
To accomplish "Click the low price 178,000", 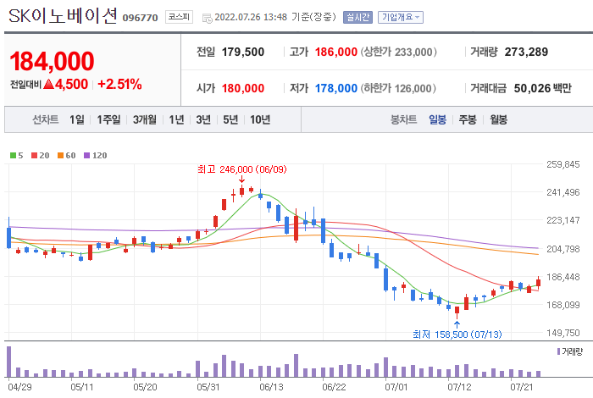I will (x=336, y=88).
